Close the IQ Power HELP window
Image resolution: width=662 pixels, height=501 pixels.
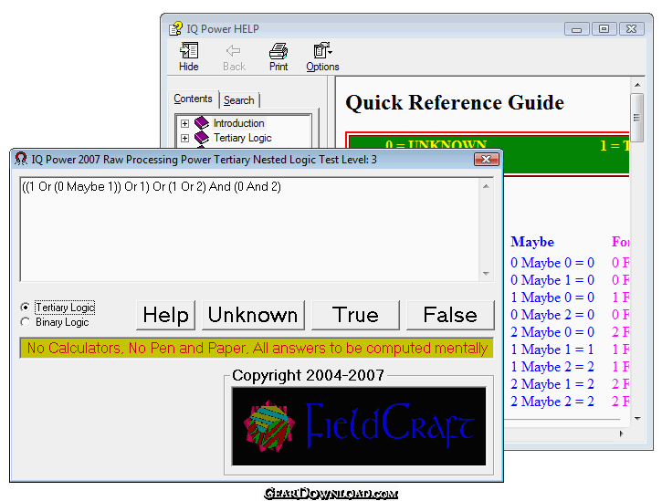631,29
